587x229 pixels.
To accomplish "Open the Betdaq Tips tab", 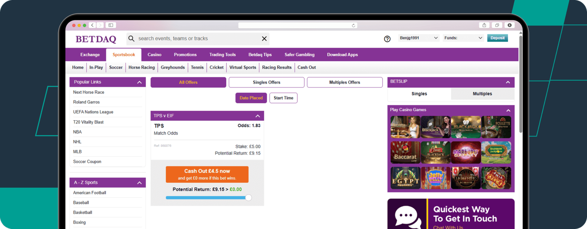I will 260,55.
